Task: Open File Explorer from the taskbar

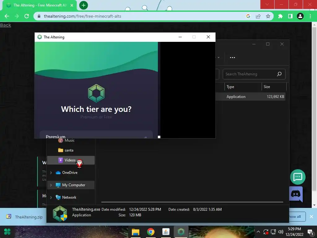Action: click(x=136, y=232)
